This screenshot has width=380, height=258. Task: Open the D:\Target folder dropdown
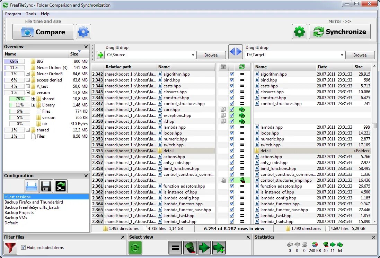[x=342, y=55]
